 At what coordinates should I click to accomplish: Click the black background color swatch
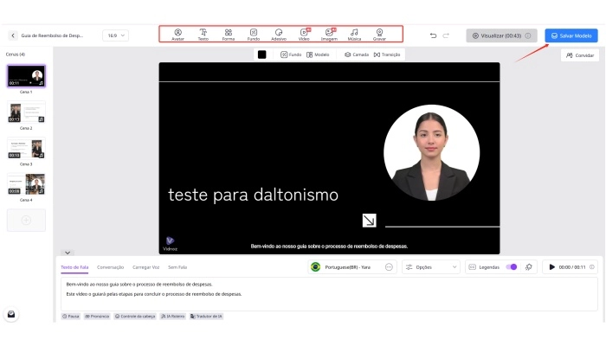262,54
